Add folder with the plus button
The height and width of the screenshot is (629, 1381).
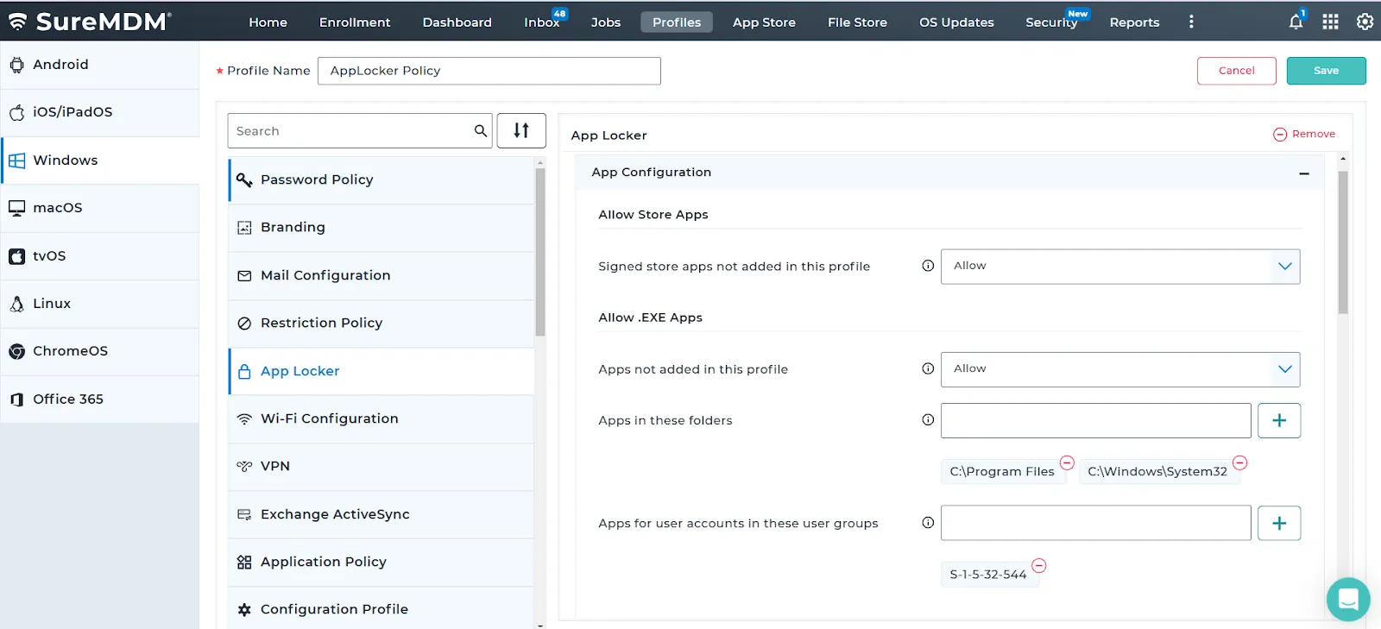tap(1279, 420)
